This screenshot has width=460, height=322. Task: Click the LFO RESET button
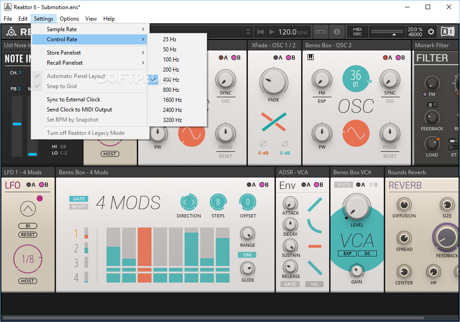coord(28,235)
